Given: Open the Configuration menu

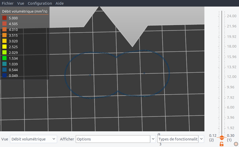Looking at the screenshot, I should (40, 3).
